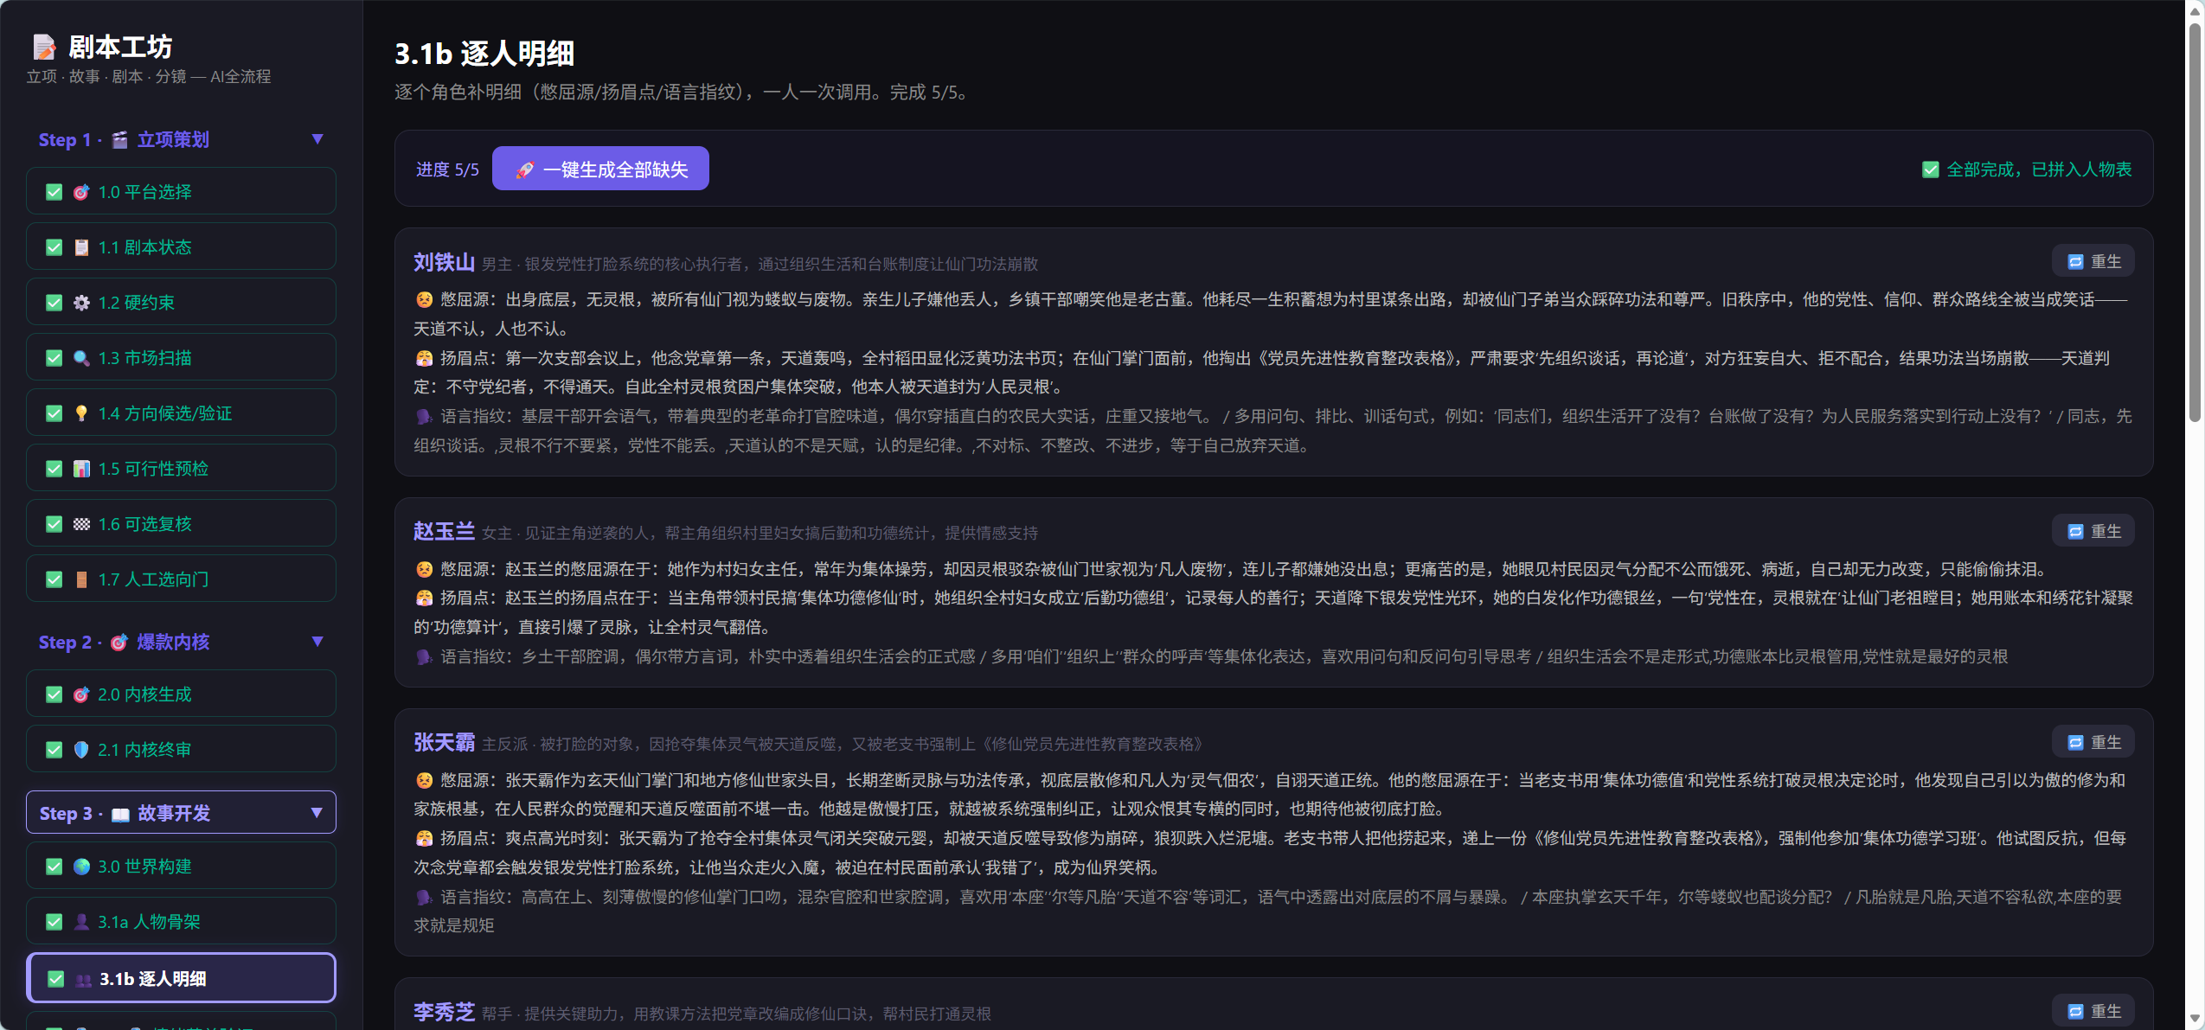The width and height of the screenshot is (2205, 1030).
Task: Click the person icon beside 3.1a 人物骨架
Action: coord(81,922)
